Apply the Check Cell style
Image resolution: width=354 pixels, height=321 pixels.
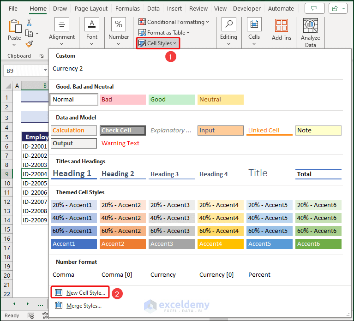123,131
